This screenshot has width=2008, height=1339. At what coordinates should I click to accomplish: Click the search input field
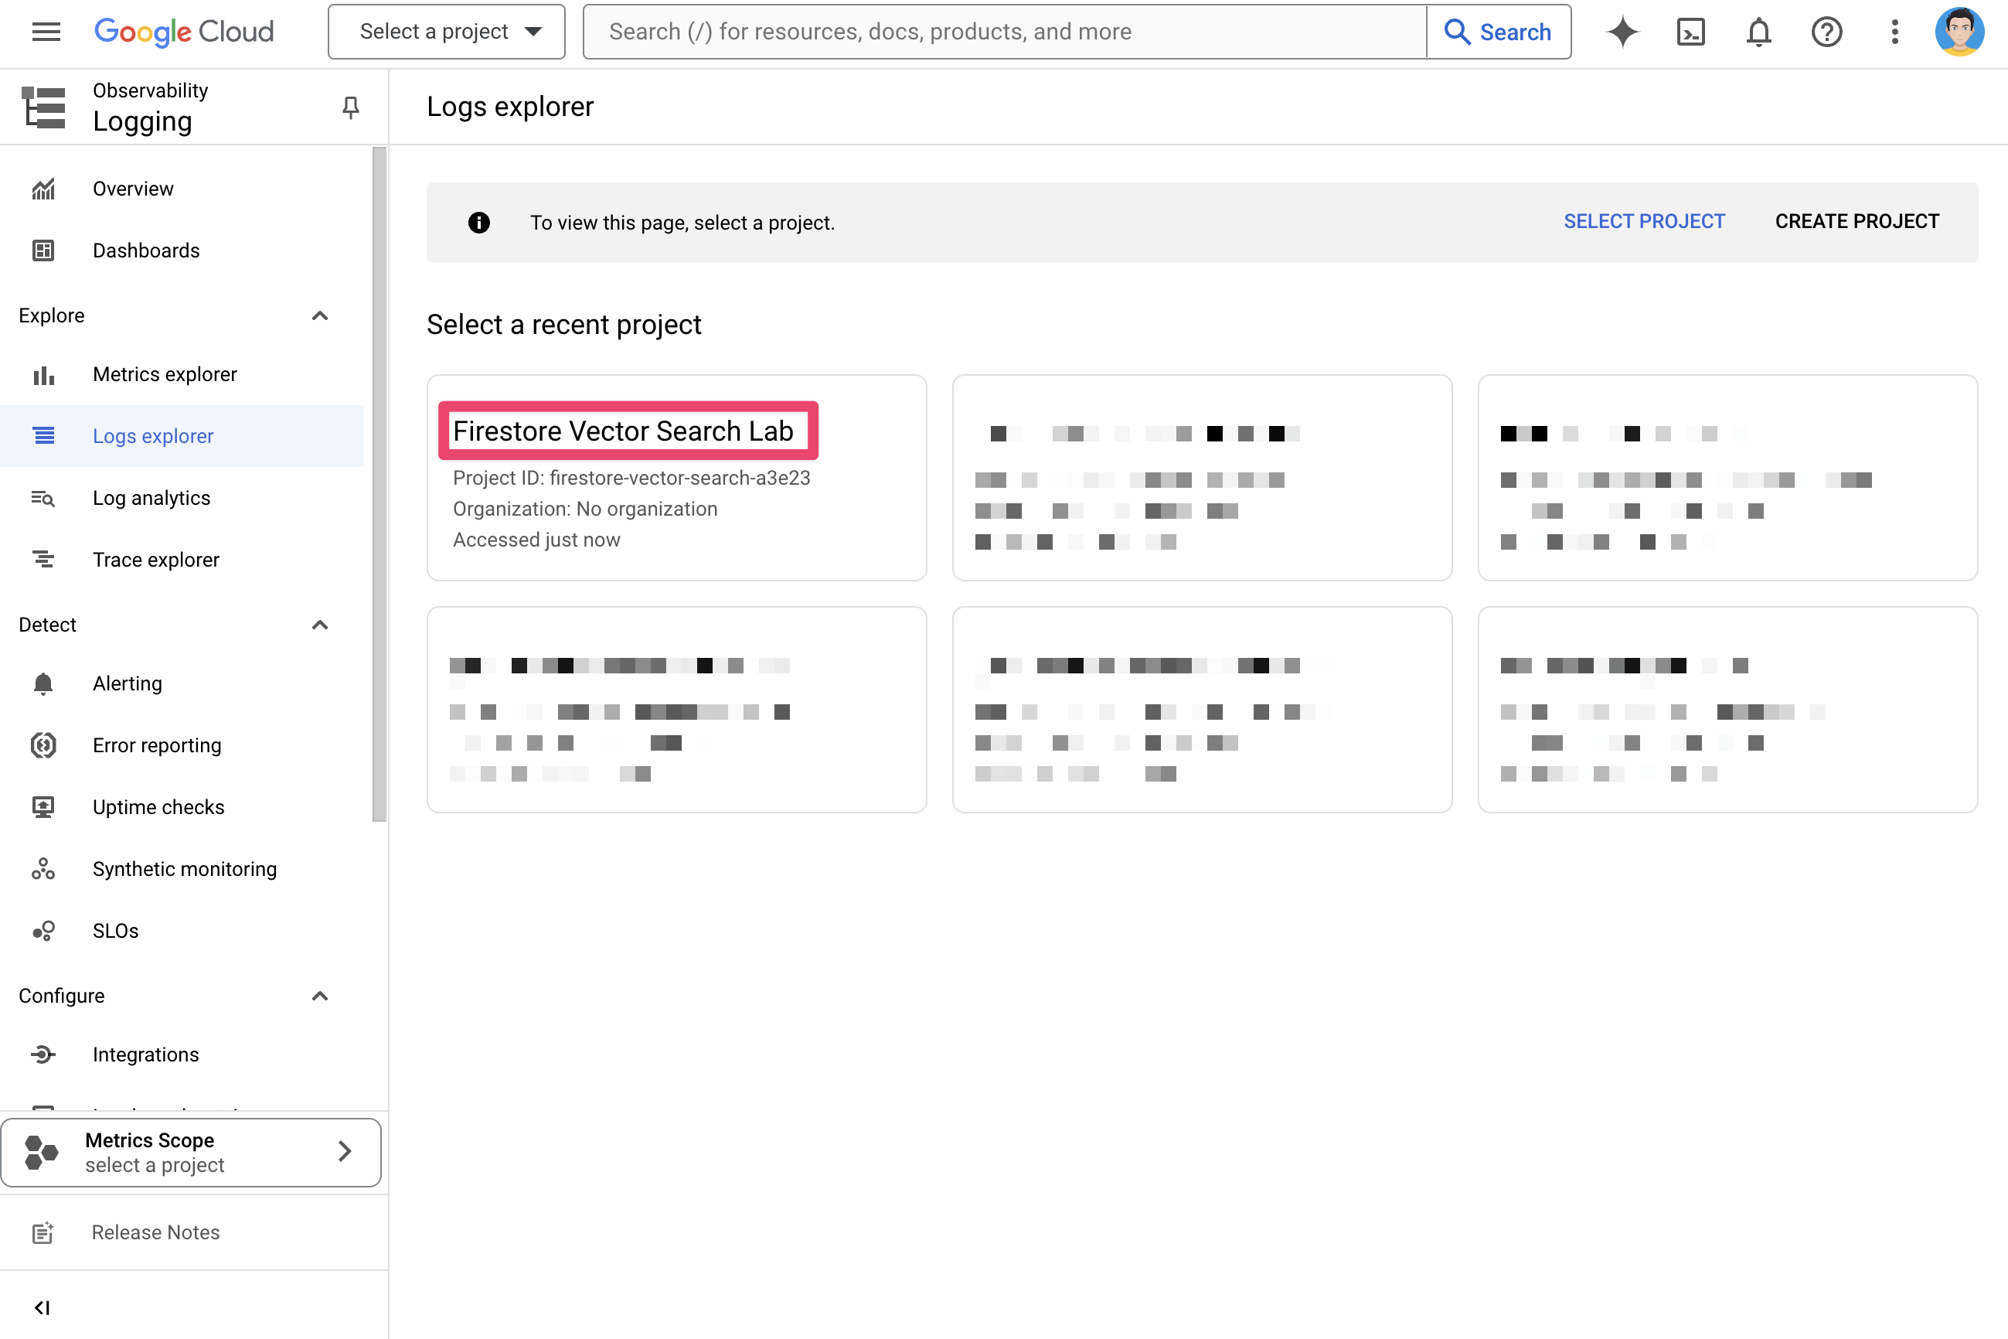tap(1004, 32)
